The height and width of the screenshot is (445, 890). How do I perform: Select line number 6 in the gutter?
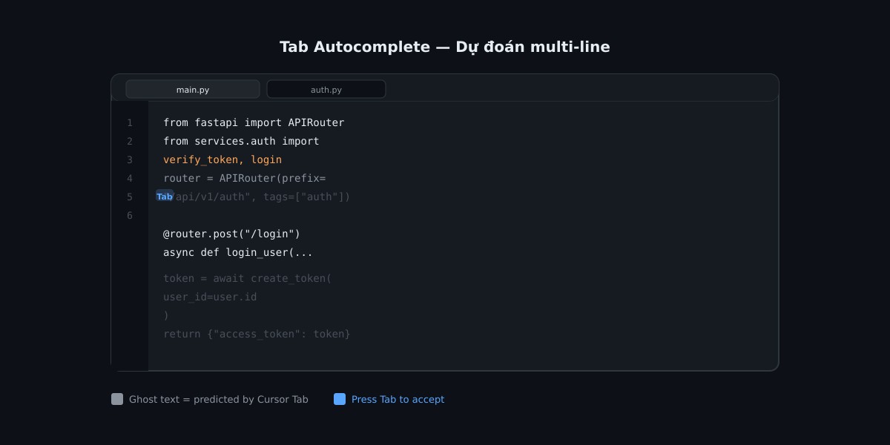pos(130,215)
